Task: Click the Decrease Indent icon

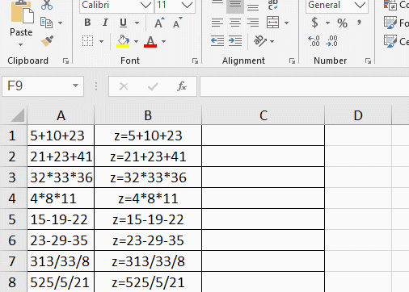Action: pos(217,41)
